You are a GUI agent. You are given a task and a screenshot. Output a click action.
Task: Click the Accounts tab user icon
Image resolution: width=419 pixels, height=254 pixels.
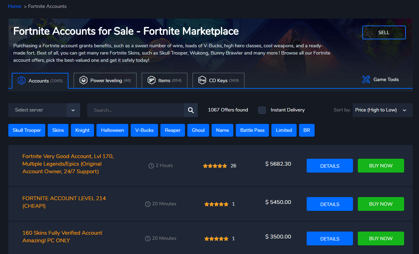[x=21, y=80]
